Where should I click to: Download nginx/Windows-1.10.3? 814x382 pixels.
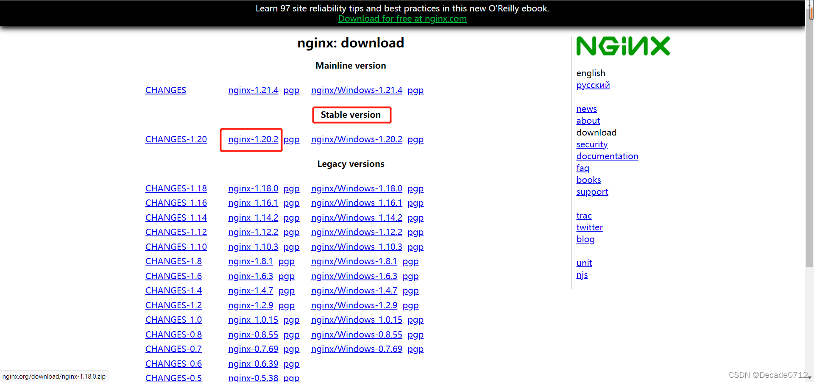pyautogui.click(x=357, y=247)
